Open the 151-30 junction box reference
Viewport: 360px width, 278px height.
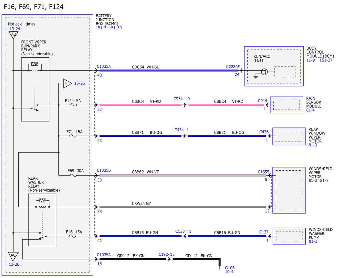coord(115,28)
